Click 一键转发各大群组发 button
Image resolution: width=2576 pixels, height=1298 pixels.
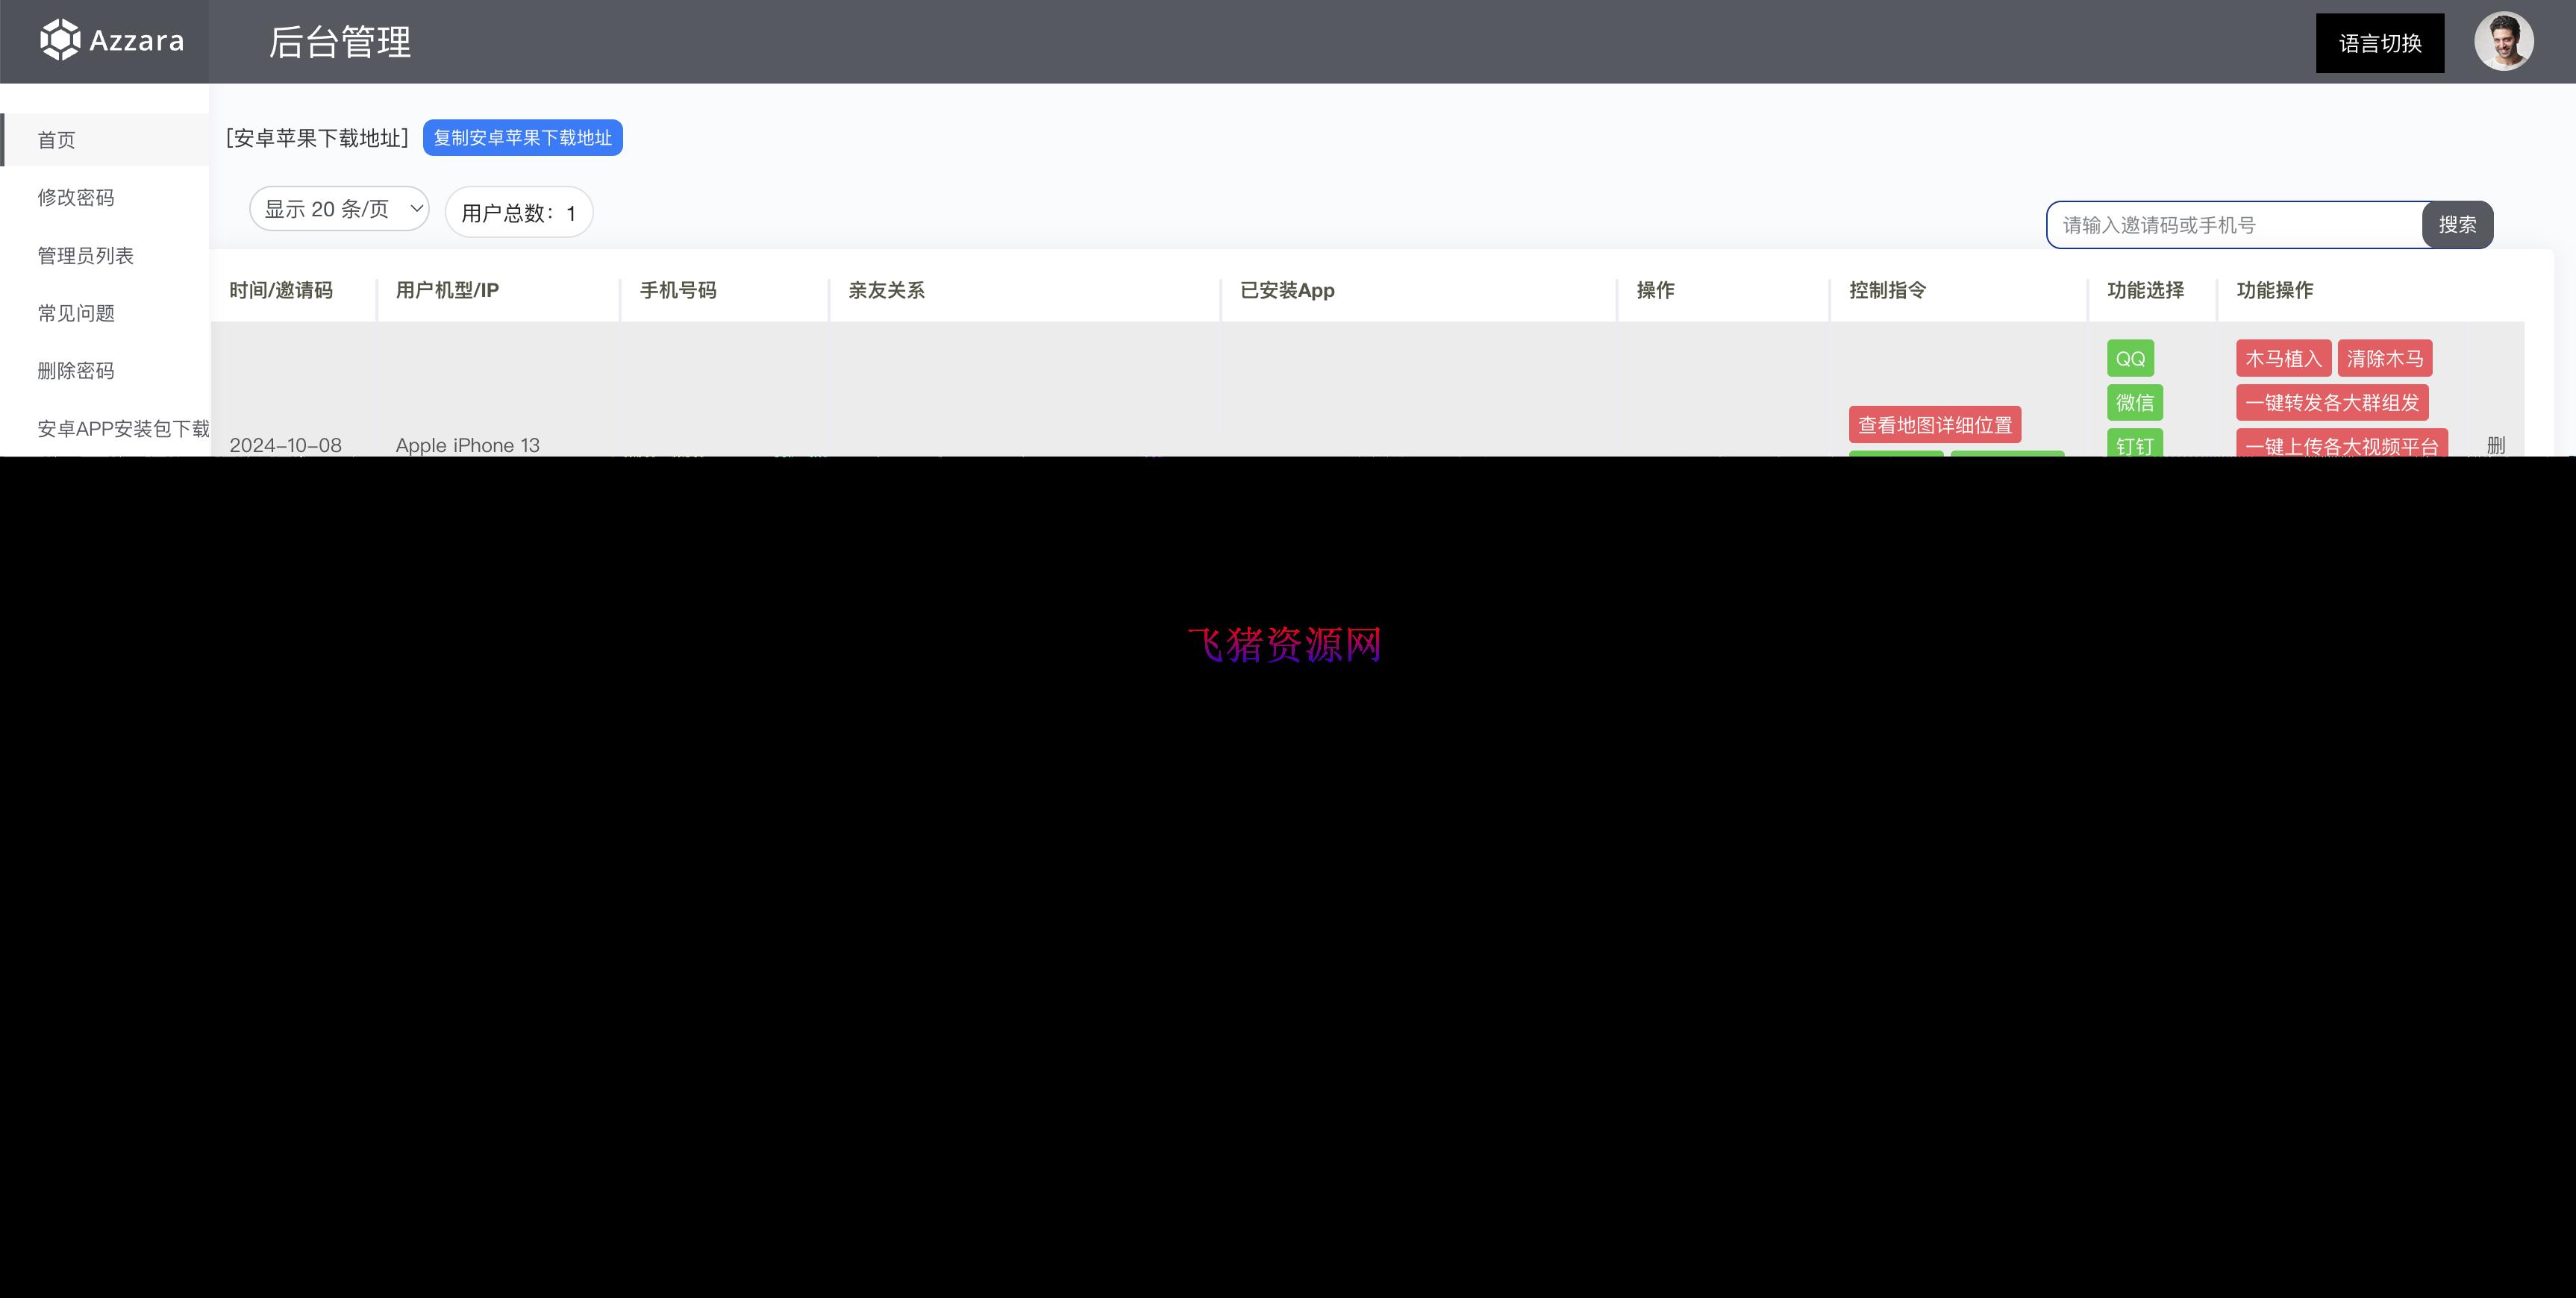[x=2341, y=403]
